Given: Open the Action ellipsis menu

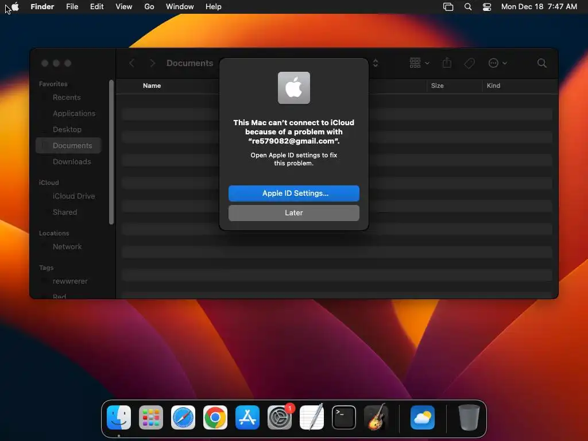Looking at the screenshot, I should 497,63.
